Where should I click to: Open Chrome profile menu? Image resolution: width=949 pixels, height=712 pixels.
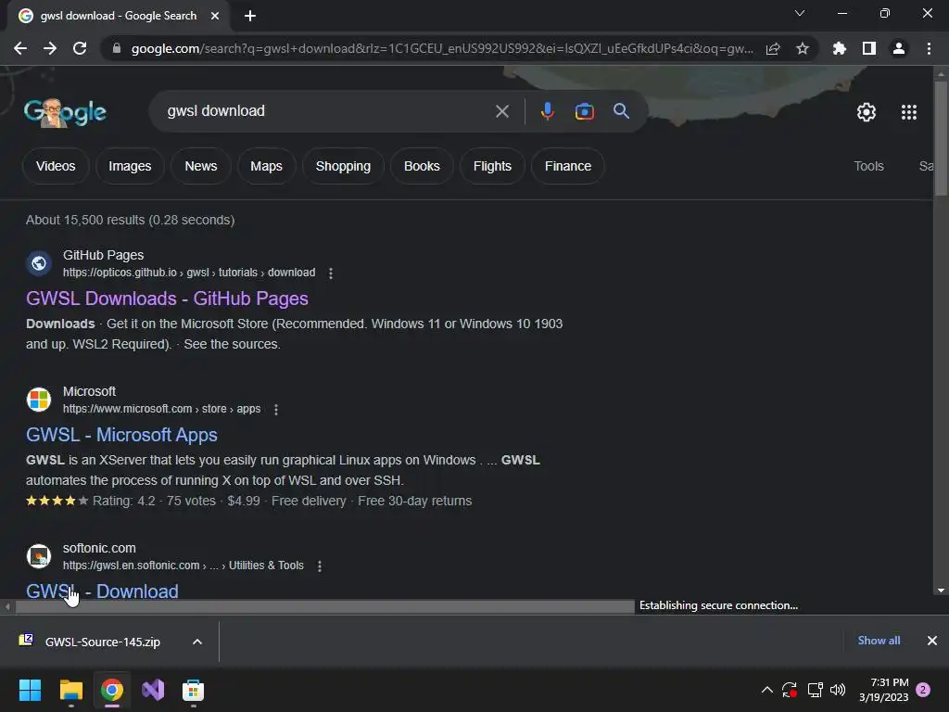click(899, 48)
